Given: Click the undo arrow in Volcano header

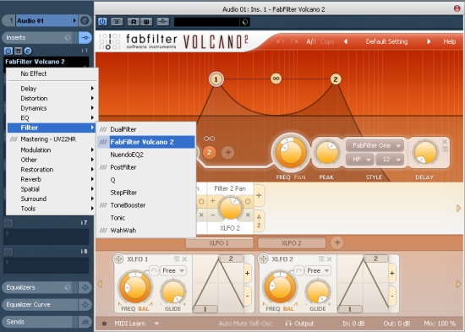Looking at the screenshot, I should [280, 41].
